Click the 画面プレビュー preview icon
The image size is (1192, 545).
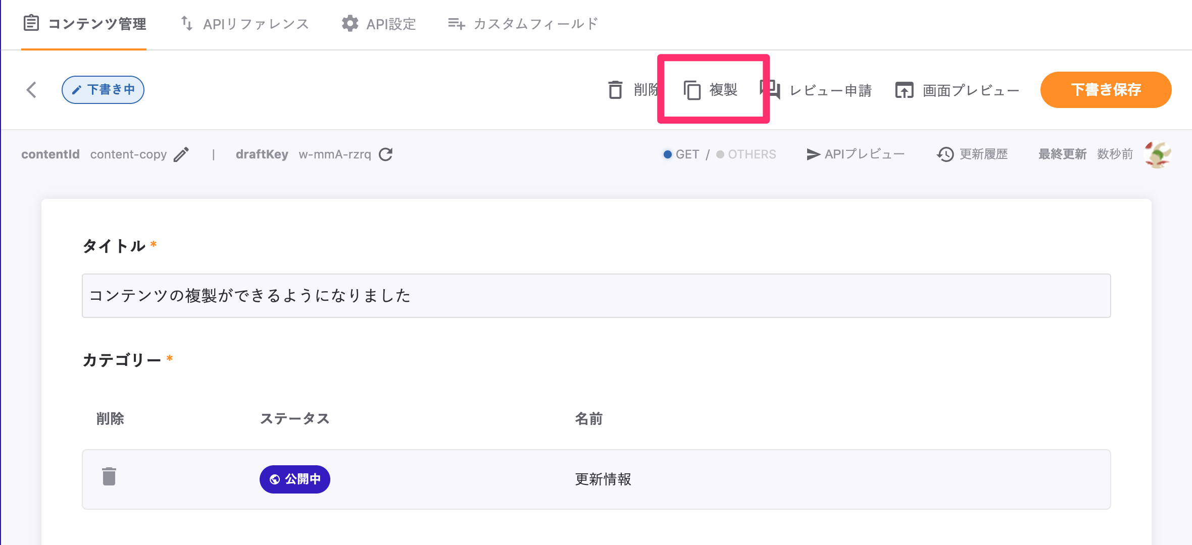coord(904,90)
